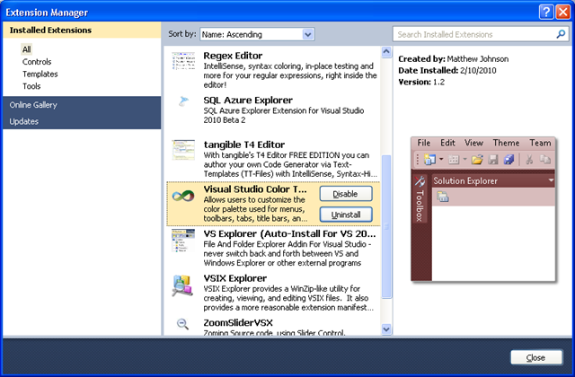Select the SQL Azure Explorer entry title
The image size is (575, 377).
click(248, 101)
